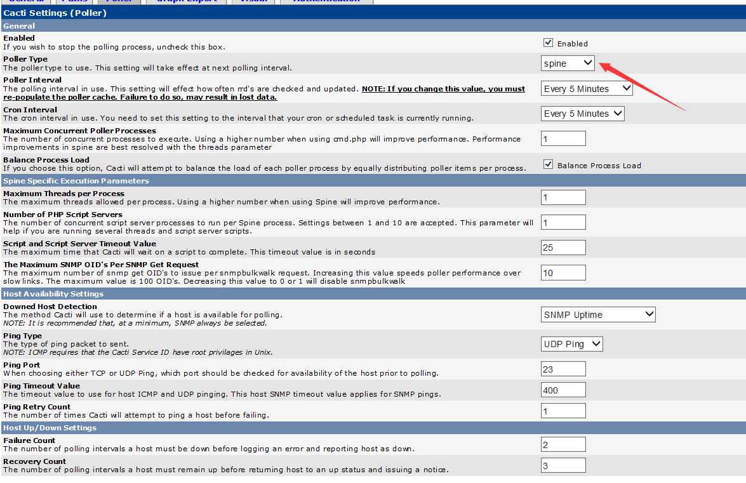The image size is (746, 483).
Task: Click the Maximum Concurrent Poller Processes field
Action: [563, 139]
